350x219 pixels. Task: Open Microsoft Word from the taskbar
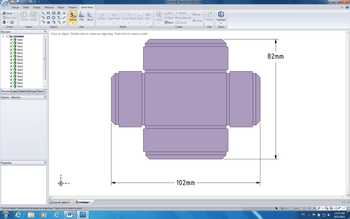click(69, 215)
